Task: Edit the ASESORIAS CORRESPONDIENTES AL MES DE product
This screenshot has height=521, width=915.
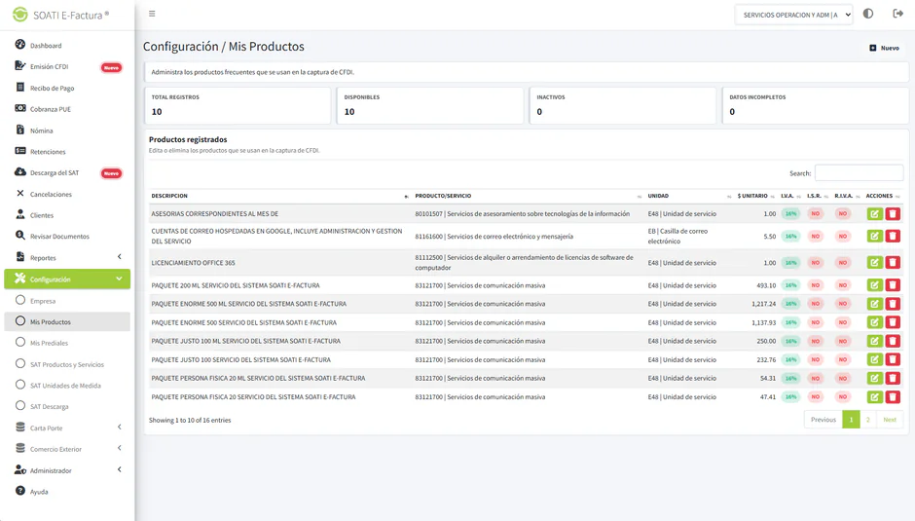Action: pyautogui.click(x=874, y=214)
